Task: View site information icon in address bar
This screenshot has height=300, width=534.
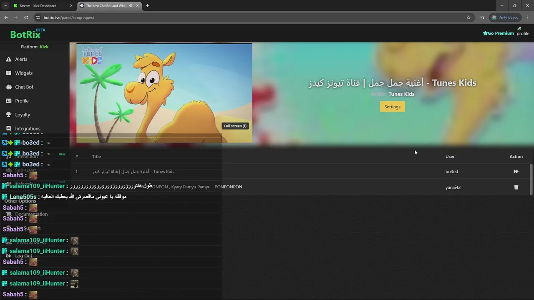Action: pyautogui.click(x=38, y=17)
